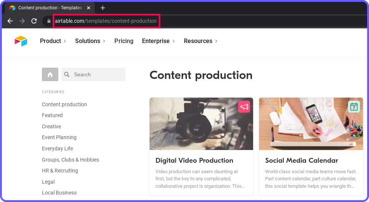Expand the Product menu
The image size is (369, 202).
(x=53, y=41)
